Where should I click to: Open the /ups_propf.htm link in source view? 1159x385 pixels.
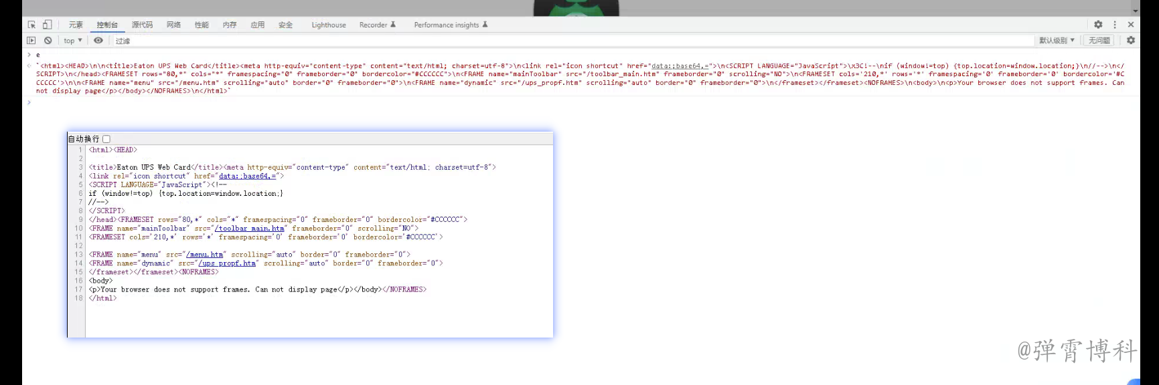(227, 263)
